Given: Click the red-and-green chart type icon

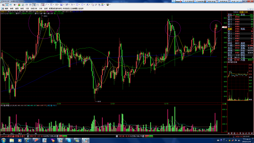Looking at the screenshot, I should point(19,5).
